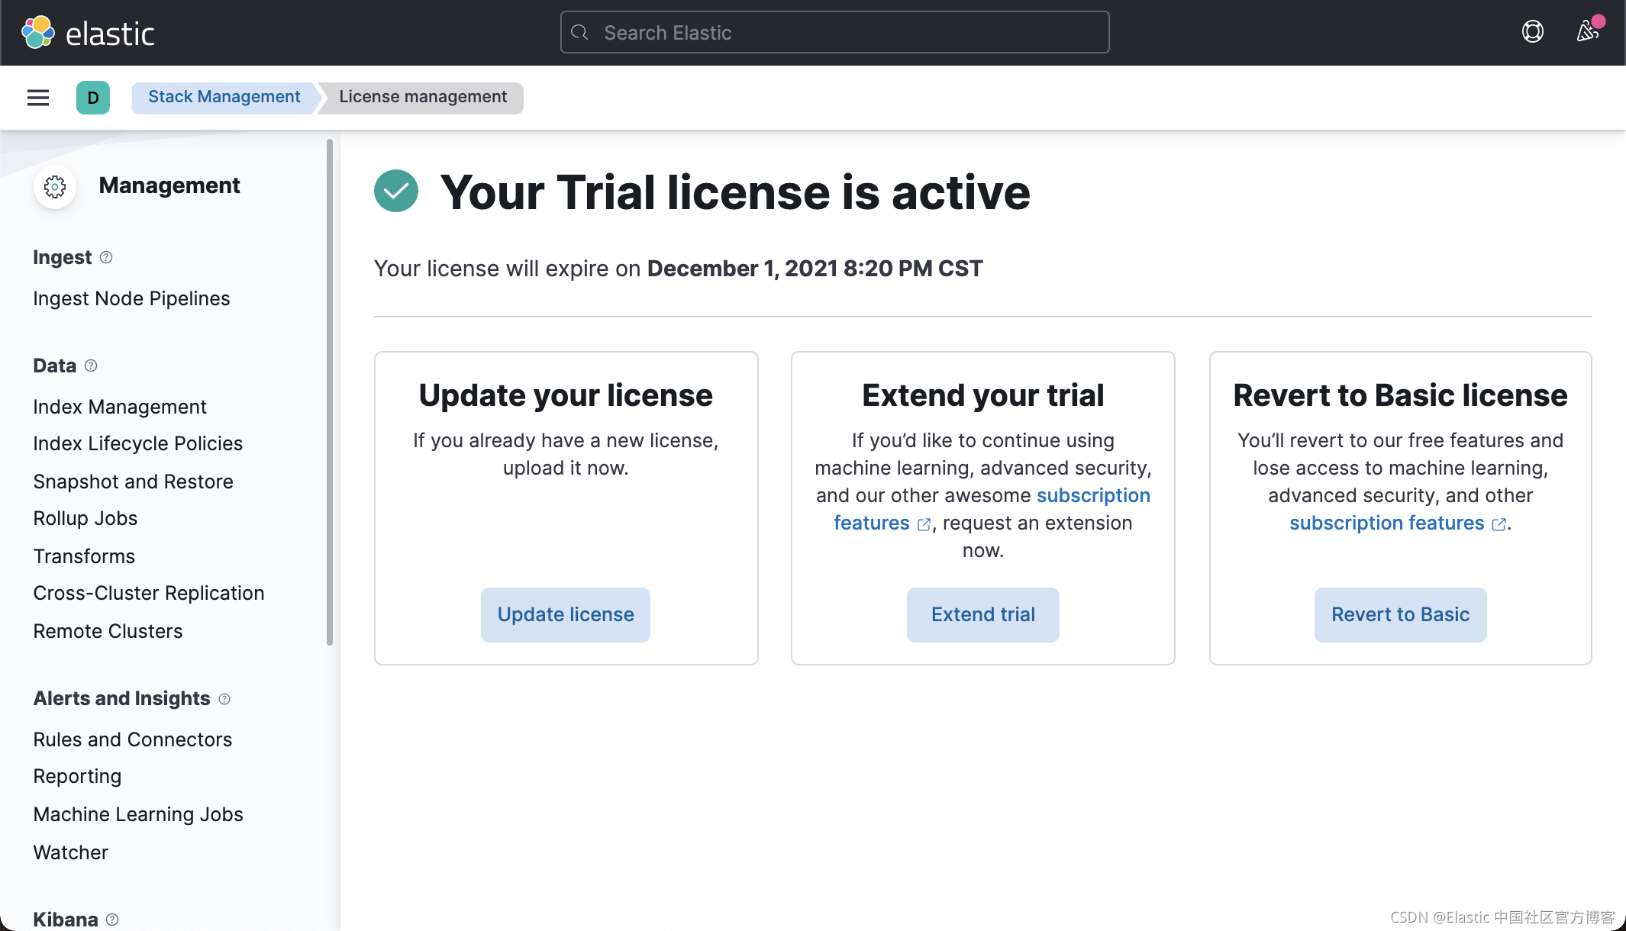Viewport: 1626px width, 931px height.
Task: Click the magnifier icon in the search bar
Action: [579, 32]
